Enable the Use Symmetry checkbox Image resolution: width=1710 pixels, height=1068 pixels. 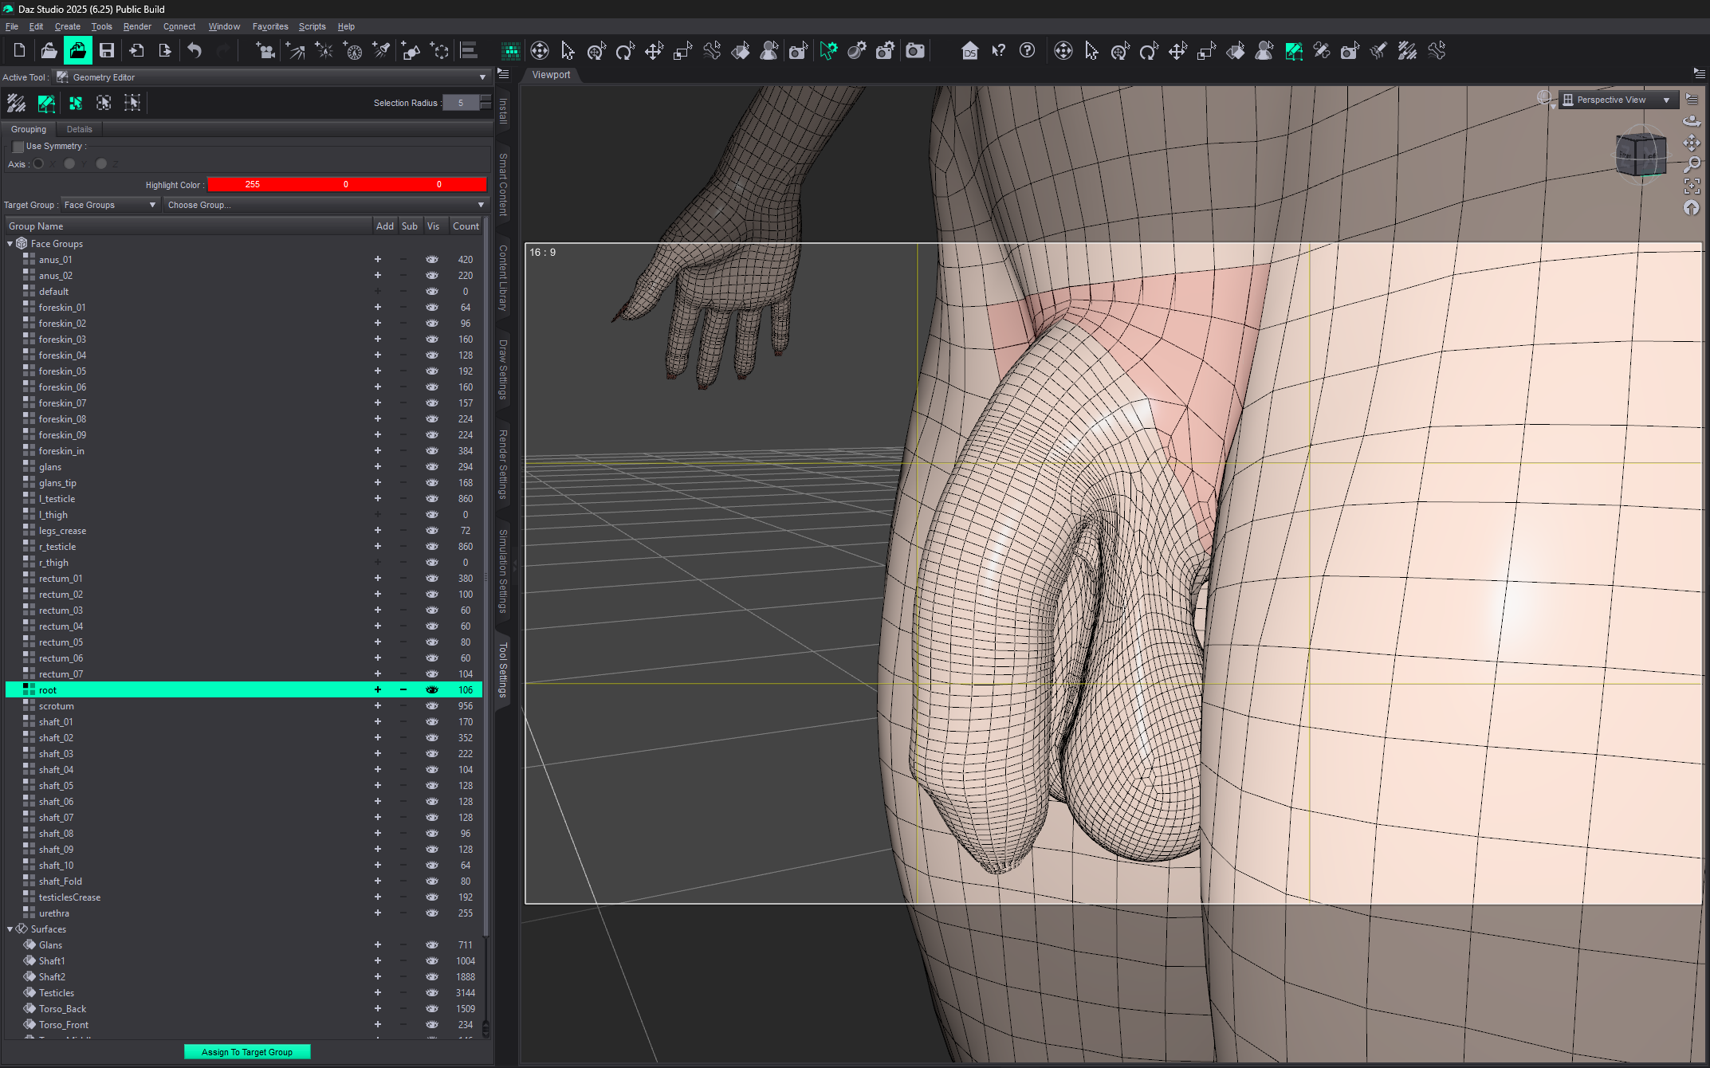pos(18,147)
